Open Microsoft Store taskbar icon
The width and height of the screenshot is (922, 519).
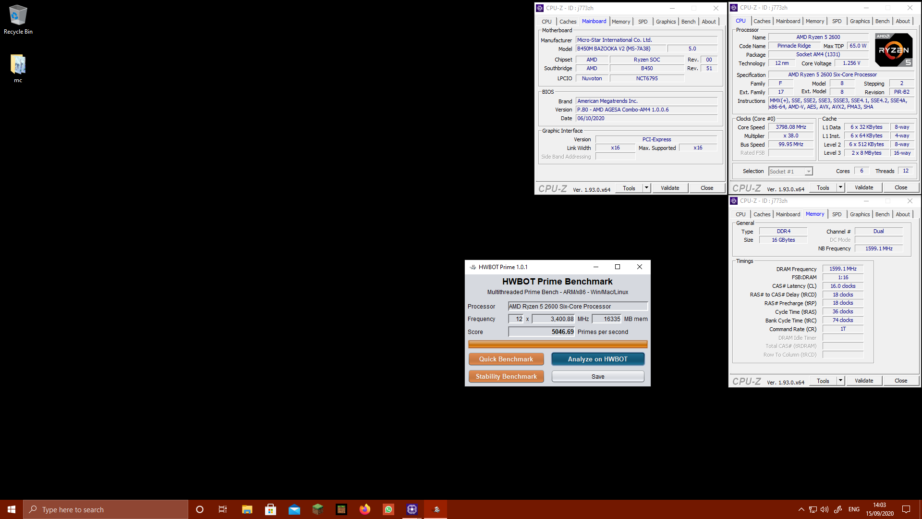point(270,509)
